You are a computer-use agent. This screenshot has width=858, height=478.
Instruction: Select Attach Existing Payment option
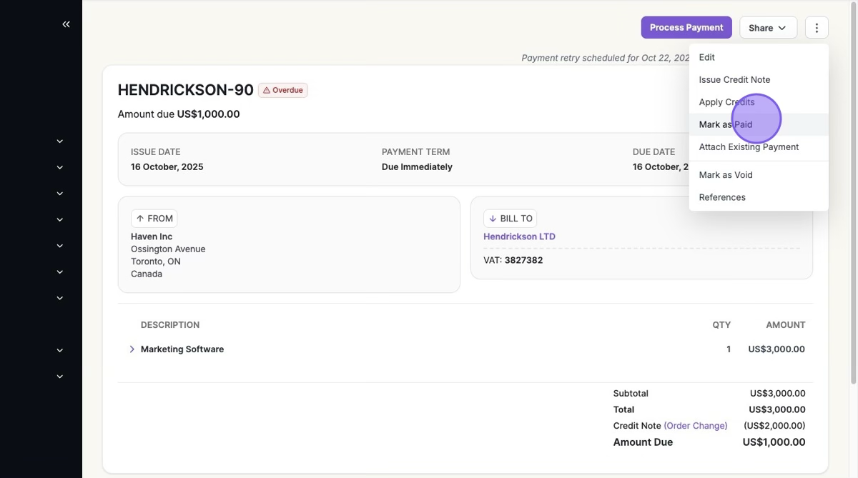pos(749,147)
